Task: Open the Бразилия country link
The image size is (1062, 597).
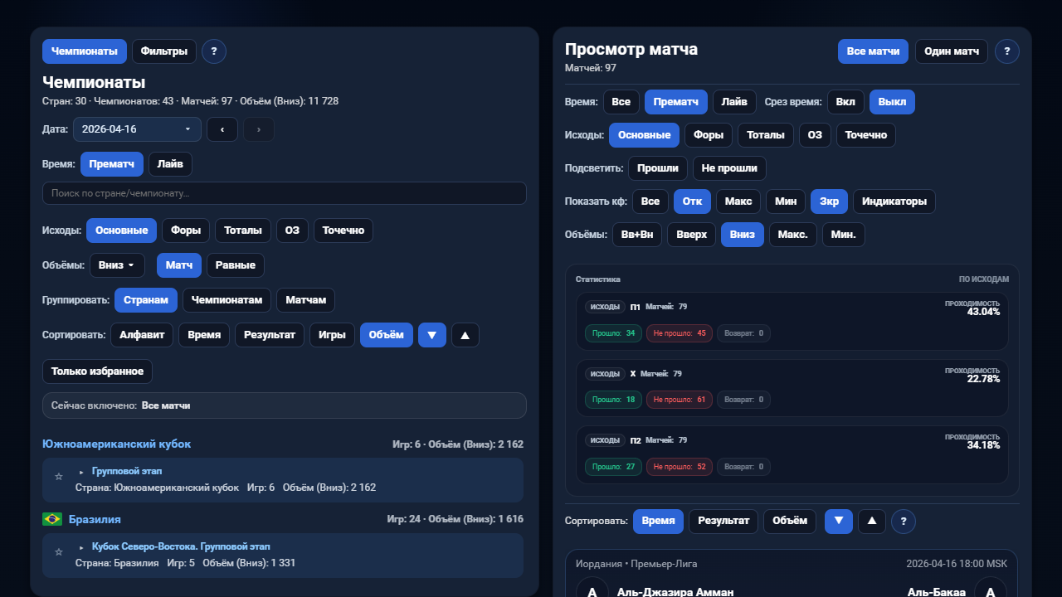Action: pos(95,519)
